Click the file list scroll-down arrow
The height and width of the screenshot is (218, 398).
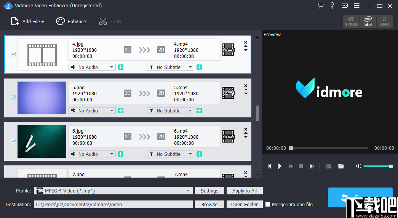click(x=257, y=175)
